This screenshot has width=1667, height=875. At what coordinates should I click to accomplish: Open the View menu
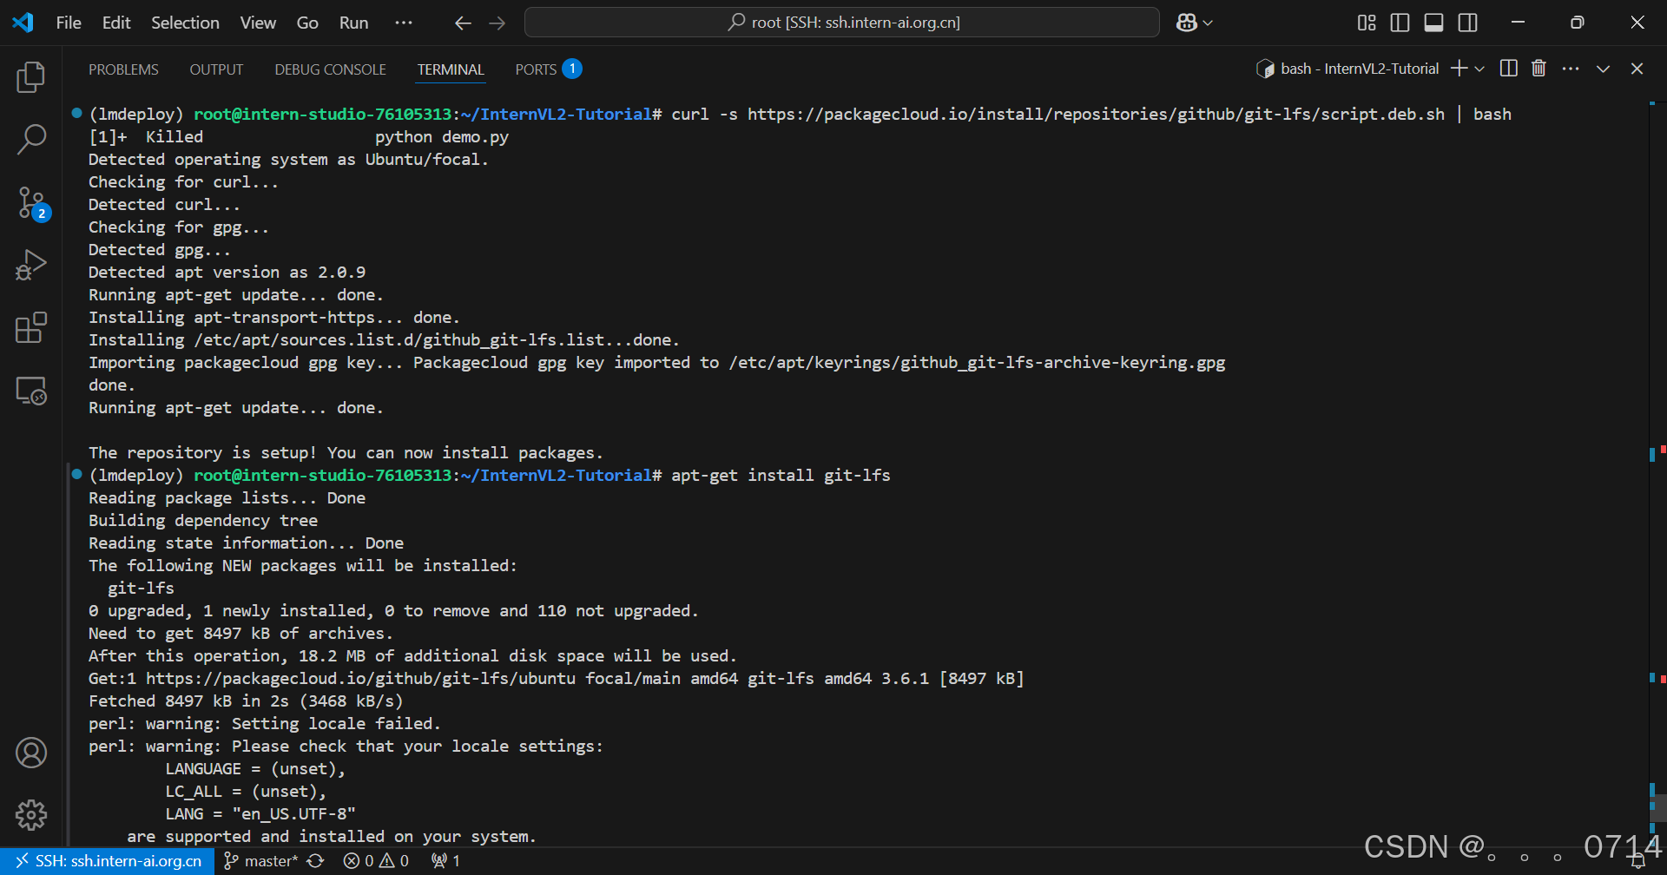pos(258,23)
